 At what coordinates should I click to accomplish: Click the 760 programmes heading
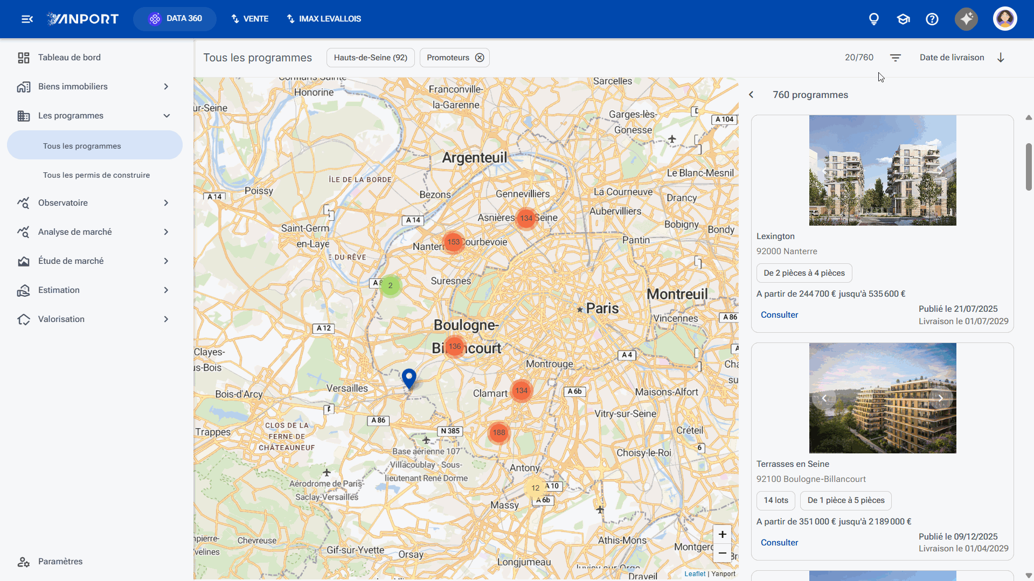(x=810, y=95)
